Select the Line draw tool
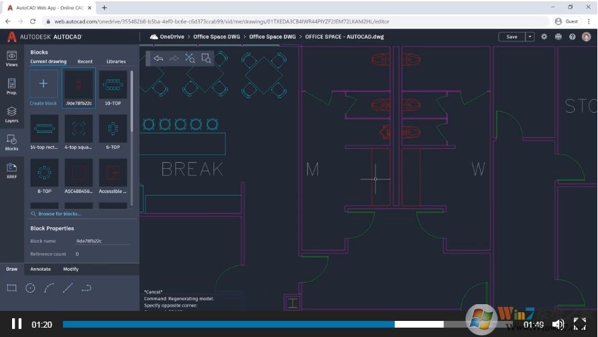This screenshot has width=598, height=337. click(68, 288)
